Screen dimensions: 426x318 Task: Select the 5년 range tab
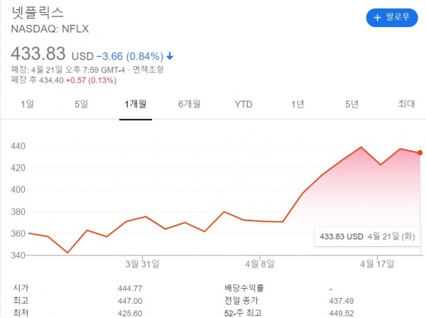pyautogui.click(x=352, y=105)
